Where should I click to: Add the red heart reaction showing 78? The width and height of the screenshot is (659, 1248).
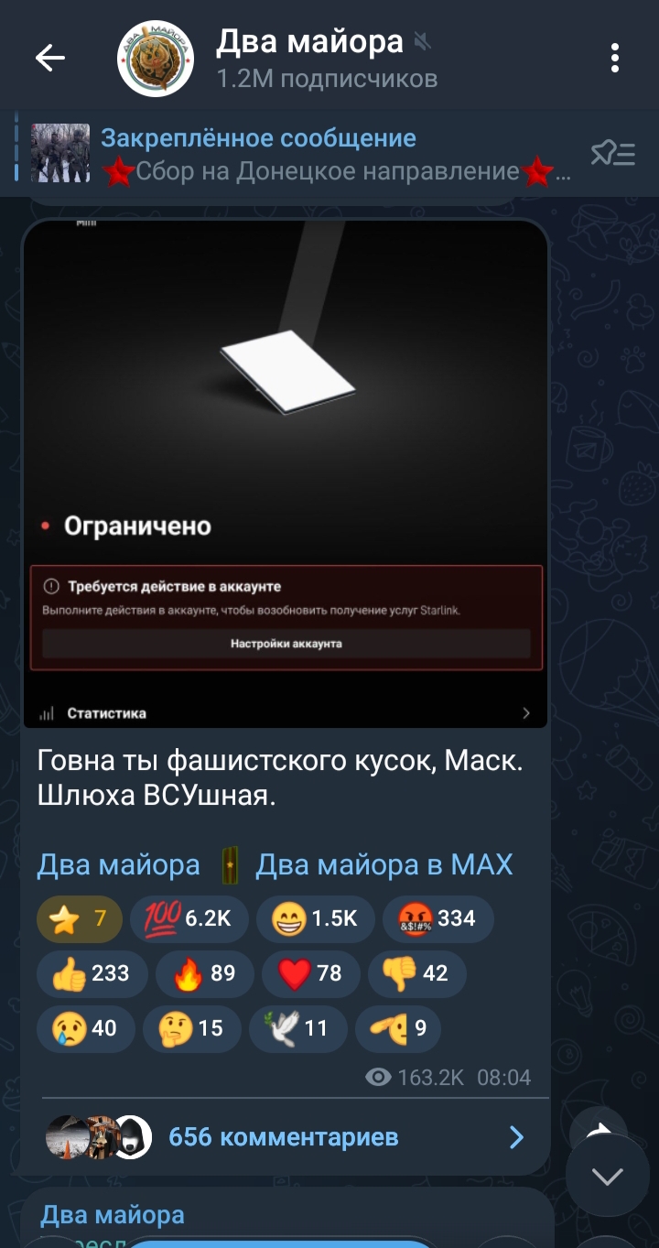(x=310, y=973)
